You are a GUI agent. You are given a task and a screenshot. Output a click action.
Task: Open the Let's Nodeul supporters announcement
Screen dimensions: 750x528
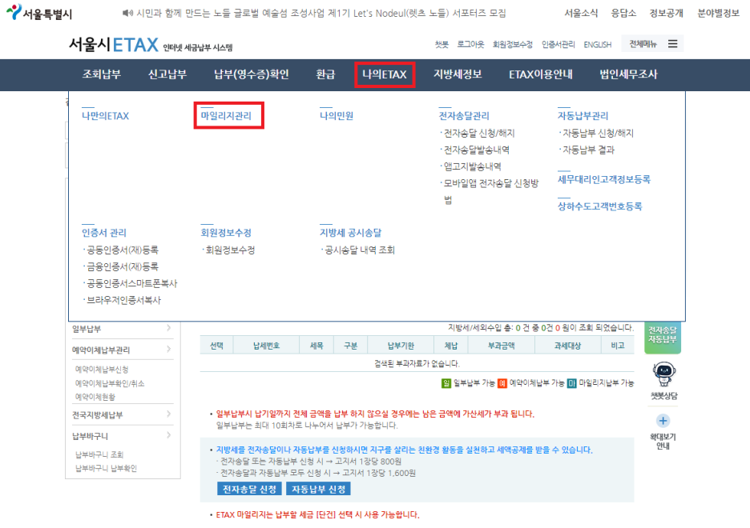click(x=321, y=14)
